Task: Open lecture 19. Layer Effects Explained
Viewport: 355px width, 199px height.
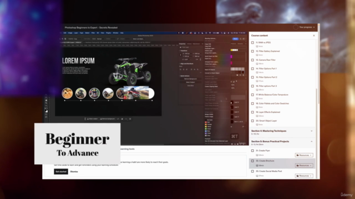Action: pos(268,112)
